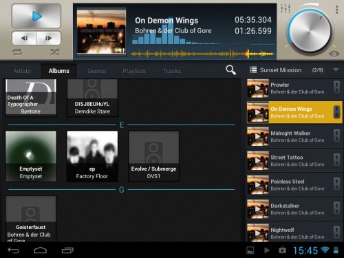Select the Midnight Walker track title

(290, 133)
